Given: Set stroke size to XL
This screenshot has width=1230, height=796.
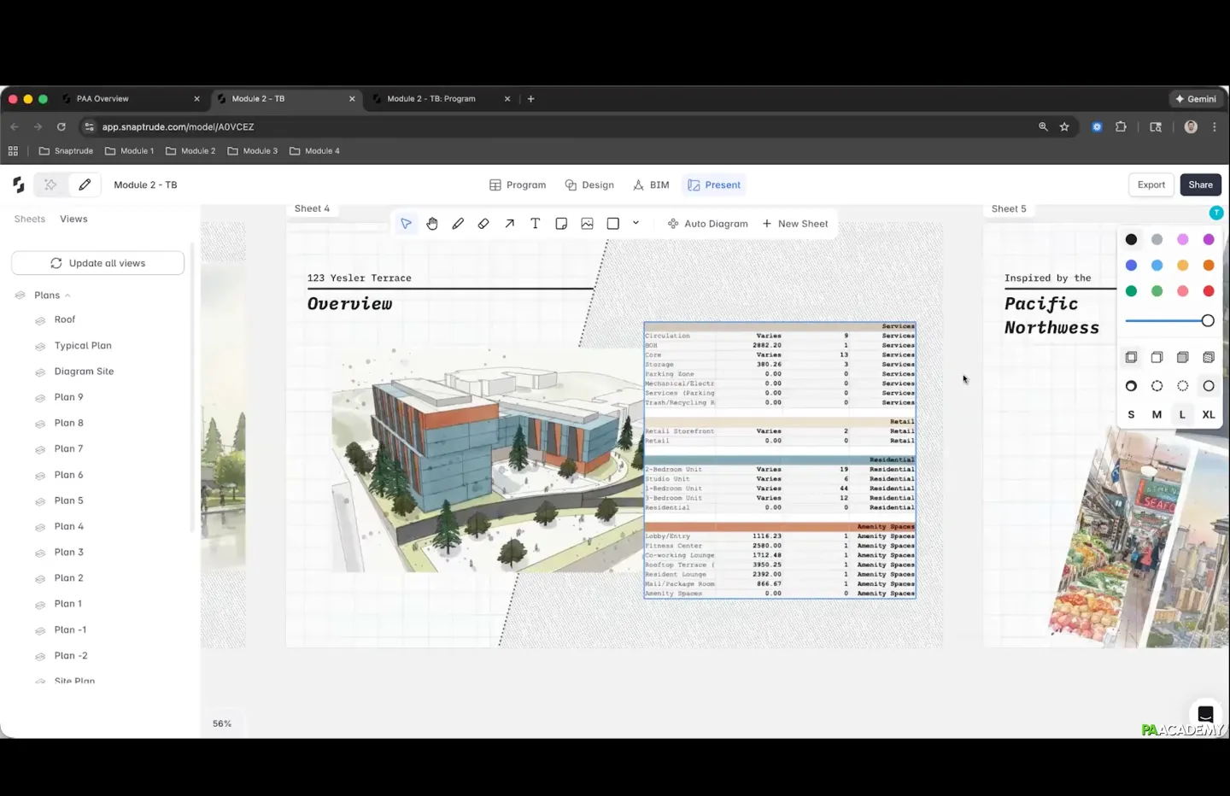Looking at the screenshot, I should 1208,414.
